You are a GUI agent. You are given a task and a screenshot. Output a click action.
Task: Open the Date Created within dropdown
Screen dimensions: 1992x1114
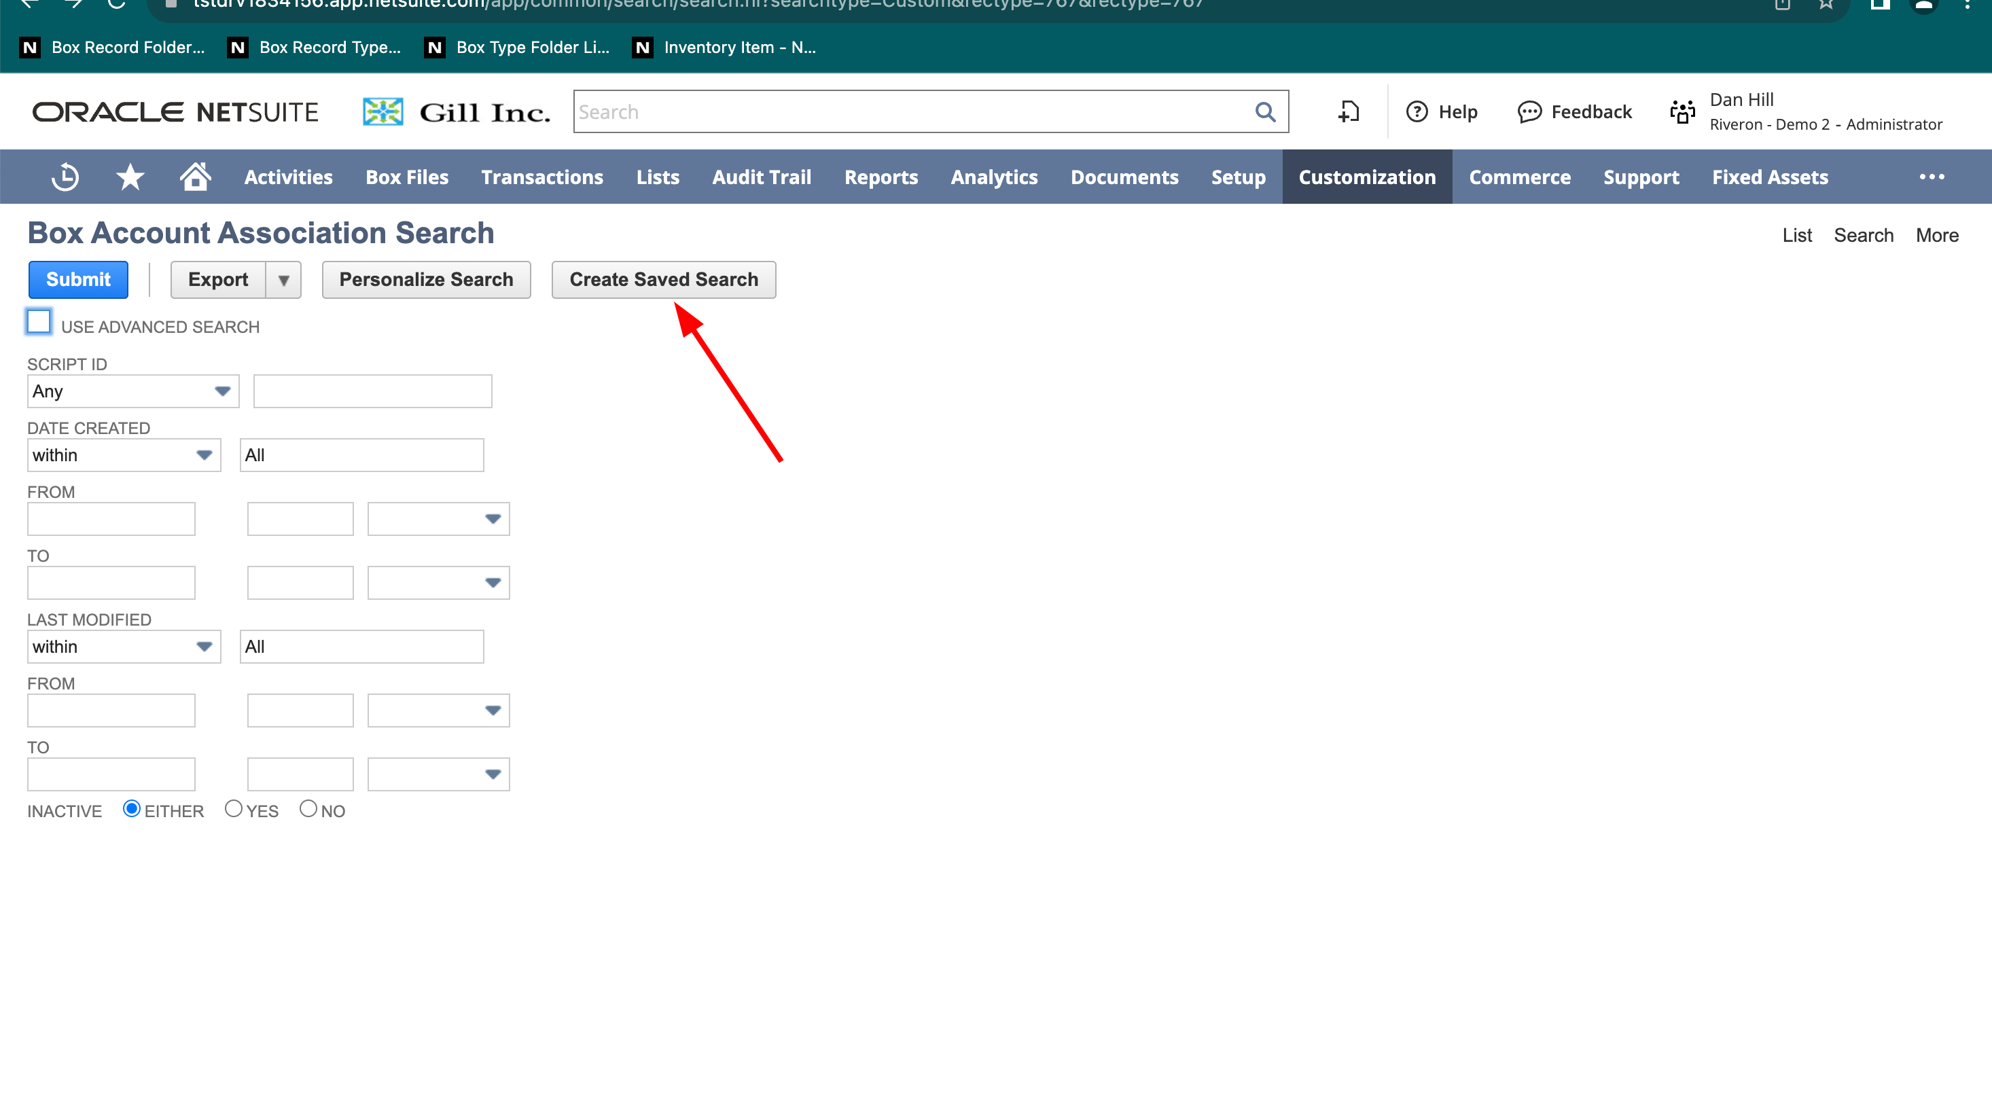point(124,455)
